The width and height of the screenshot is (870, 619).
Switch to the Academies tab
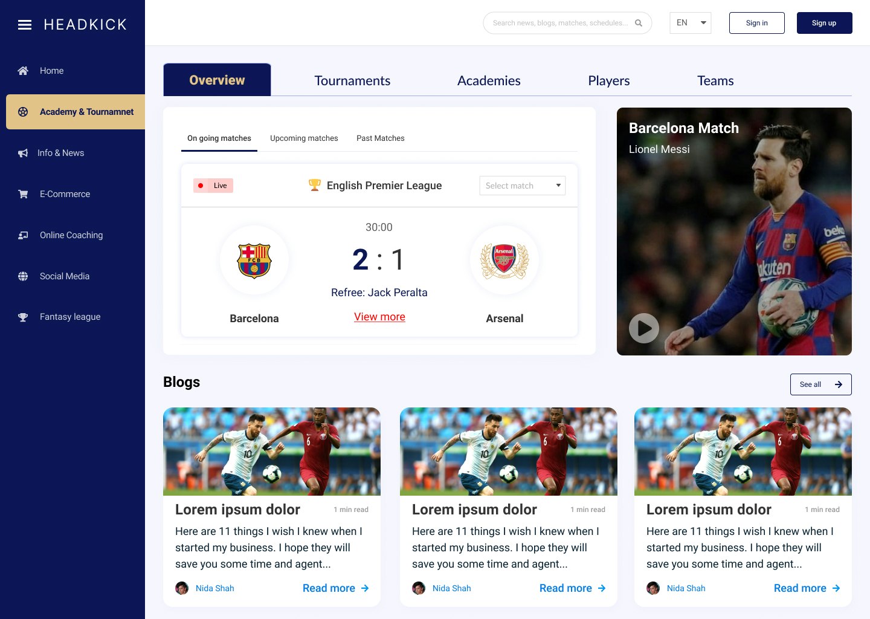click(489, 80)
